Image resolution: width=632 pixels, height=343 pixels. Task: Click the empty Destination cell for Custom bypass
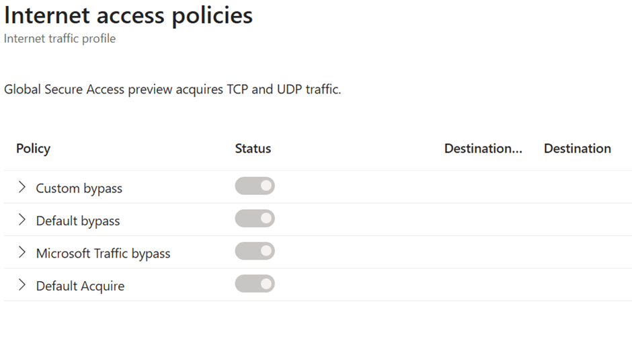pyautogui.click(x=577, y=187)
